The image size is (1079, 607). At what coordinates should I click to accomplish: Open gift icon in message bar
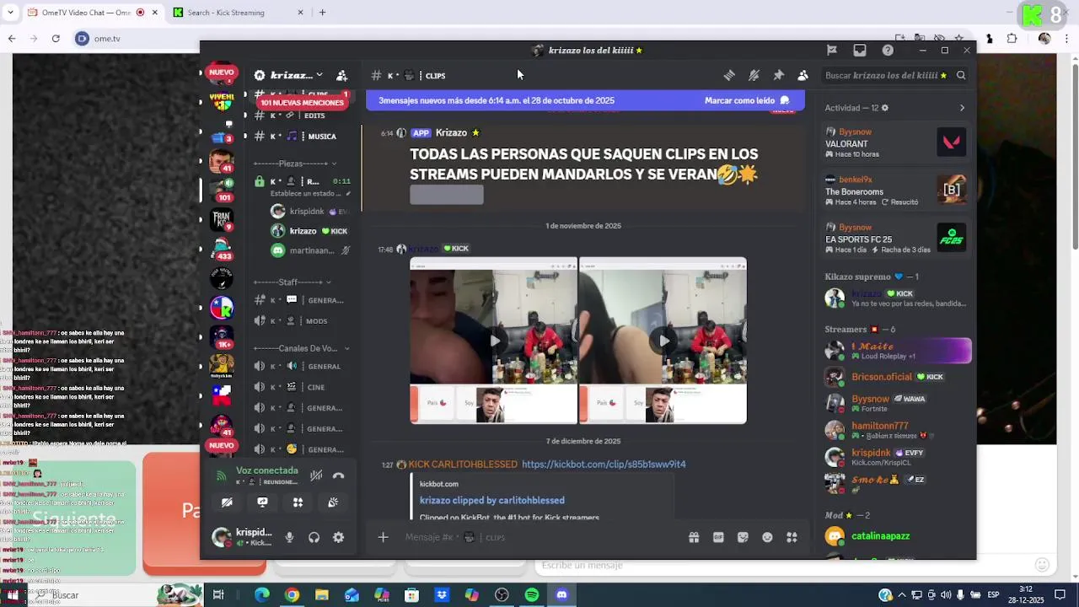pos(694,537)
